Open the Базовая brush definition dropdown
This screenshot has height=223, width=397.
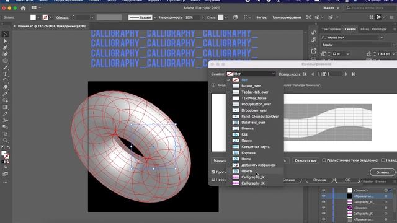click(154, 17)
